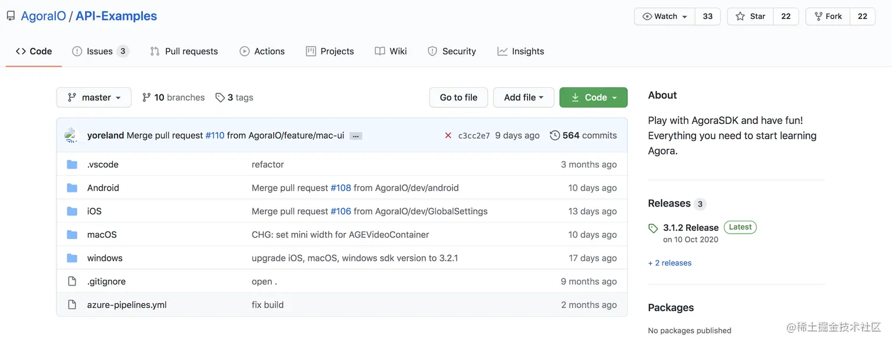Fork the API-Examples repository

tap(828, 17)
